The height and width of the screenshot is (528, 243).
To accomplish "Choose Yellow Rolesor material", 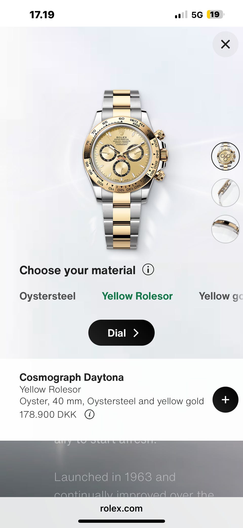I will pos(137,296).
